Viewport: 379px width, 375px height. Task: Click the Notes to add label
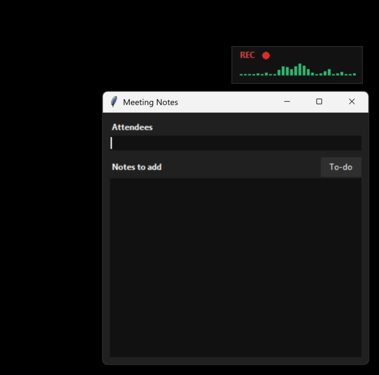tap(136, 167)
